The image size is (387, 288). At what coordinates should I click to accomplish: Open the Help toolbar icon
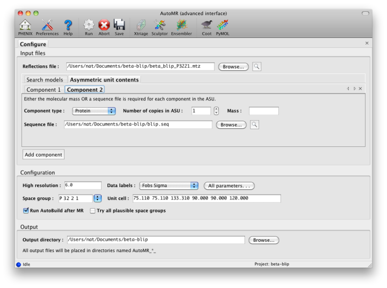tap(68, 25)
